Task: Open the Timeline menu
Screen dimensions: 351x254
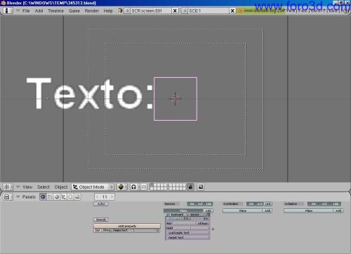Action: click(x=55, y=11)
